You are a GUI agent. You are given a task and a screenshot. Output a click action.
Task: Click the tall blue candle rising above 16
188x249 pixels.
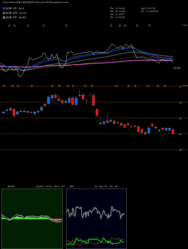point(49,100)
